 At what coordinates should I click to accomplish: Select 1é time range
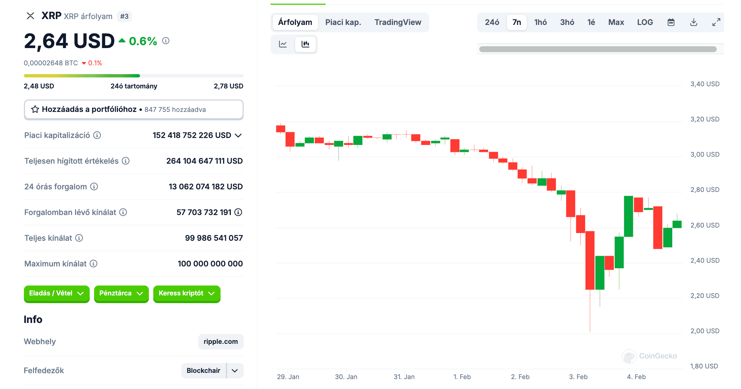pos(591,22)
